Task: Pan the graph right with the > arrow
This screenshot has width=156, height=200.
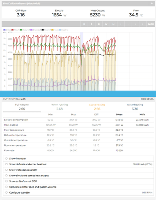Action: click(143, 24)
